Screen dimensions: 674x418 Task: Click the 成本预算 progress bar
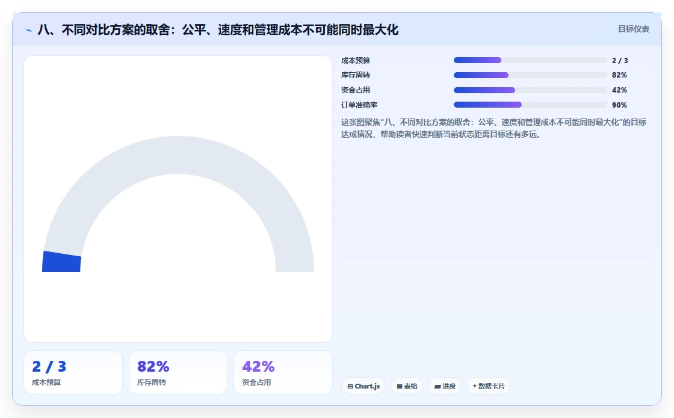[530, 60]
